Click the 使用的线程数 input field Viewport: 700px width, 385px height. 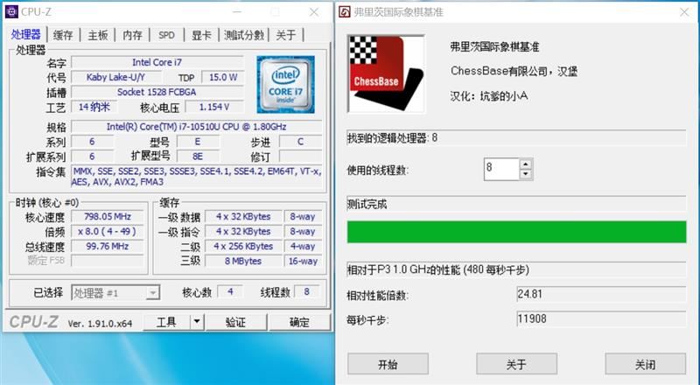501,169
